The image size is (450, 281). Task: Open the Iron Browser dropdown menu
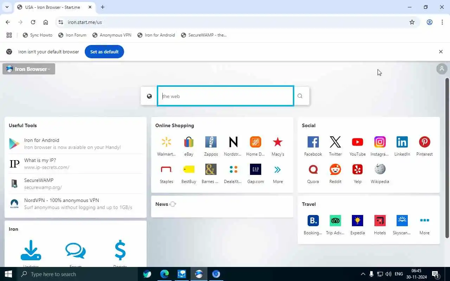[x=29, y=69]
